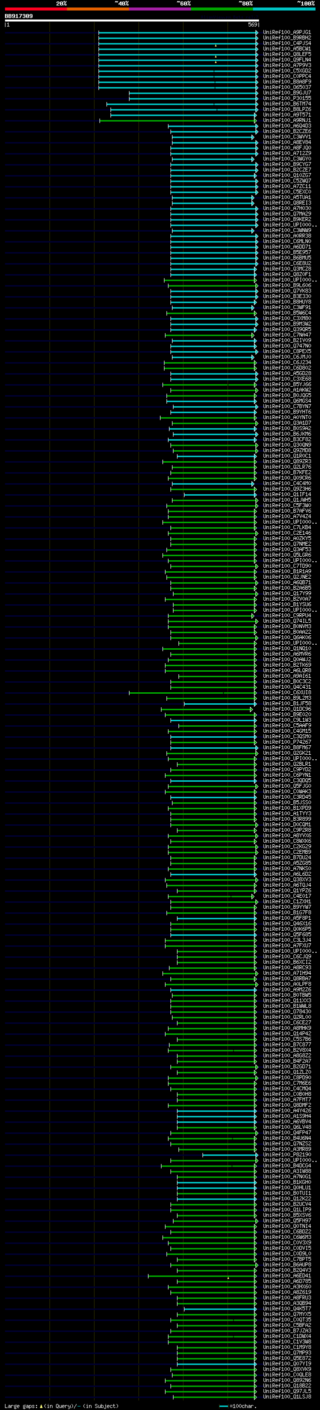Click label UniRef100_Q1DC96
This screenshot has width=320, height=1410.
point(286,709)
